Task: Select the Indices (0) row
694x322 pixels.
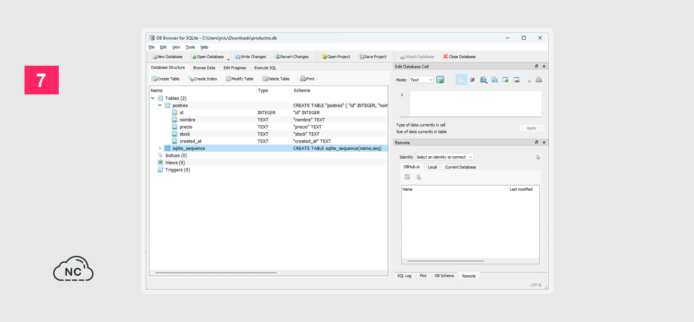Action: coord(268,155)
